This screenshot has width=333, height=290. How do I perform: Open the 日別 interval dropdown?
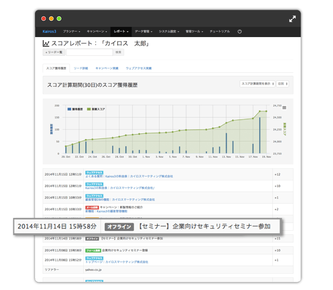(x=282, y=84)
